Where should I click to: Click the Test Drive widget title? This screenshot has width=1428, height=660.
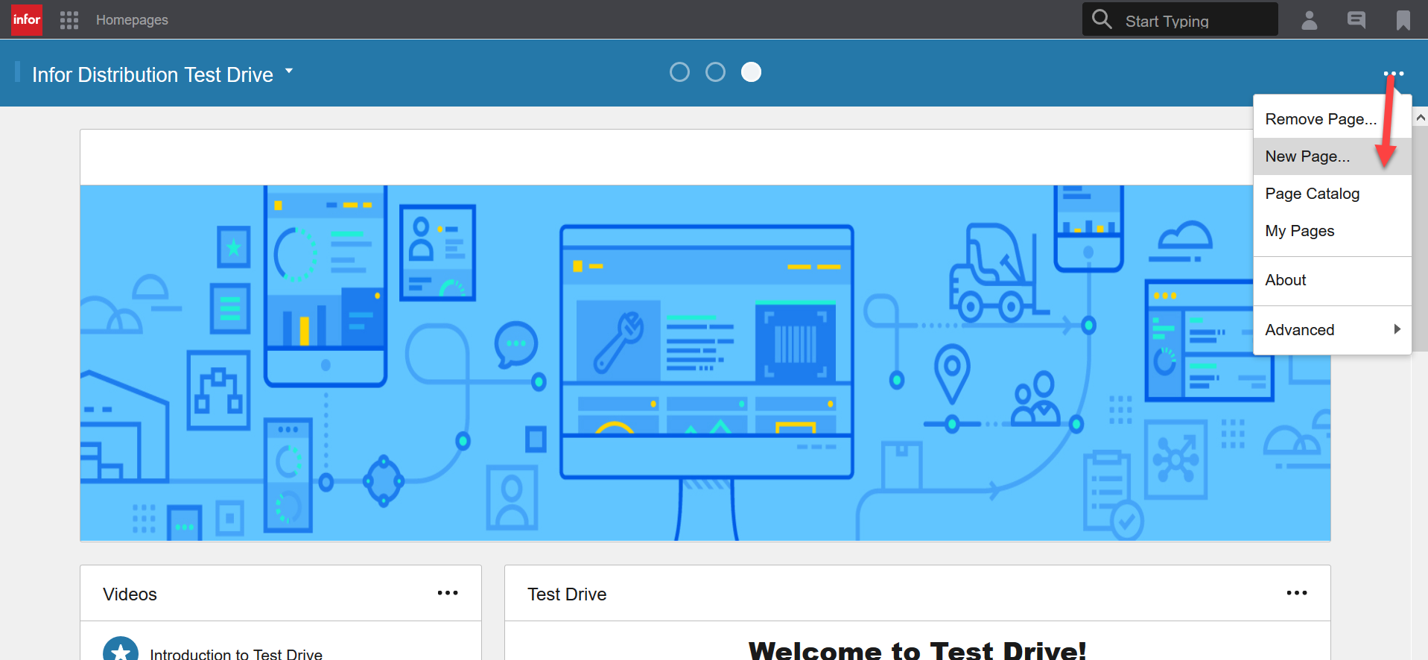567,594
